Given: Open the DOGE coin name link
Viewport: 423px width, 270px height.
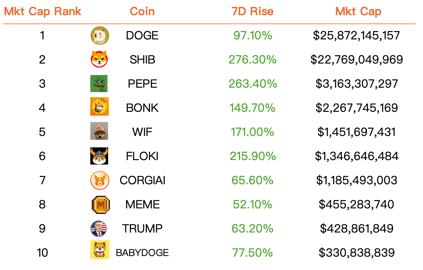Looking at the screenshot, I should [142, 36].
